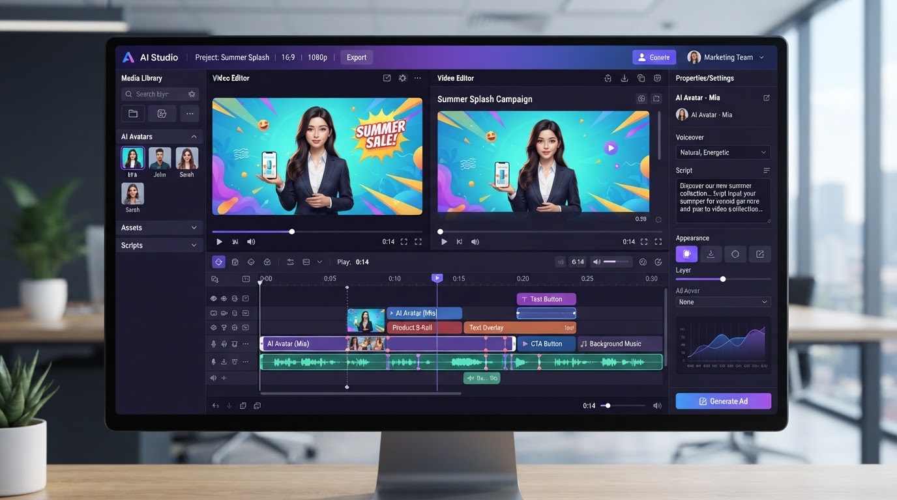The image size is (897, 500).
Task: Mute timeline volume speaker next to 6:14
Action: pos(596,262)
